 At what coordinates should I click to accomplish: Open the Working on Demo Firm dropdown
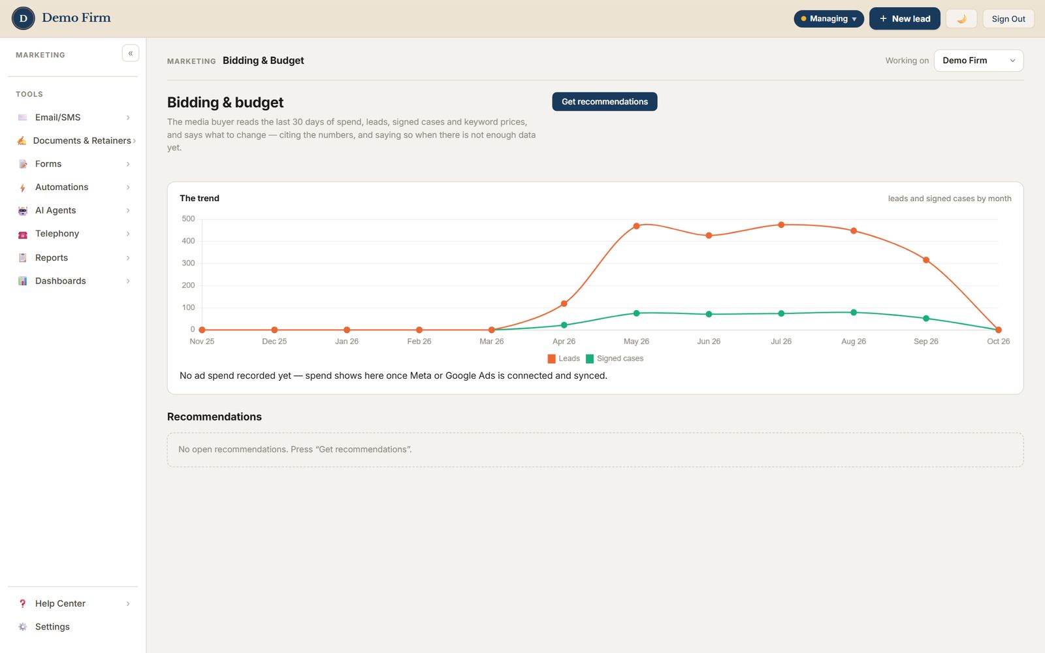tap(978, 61)
